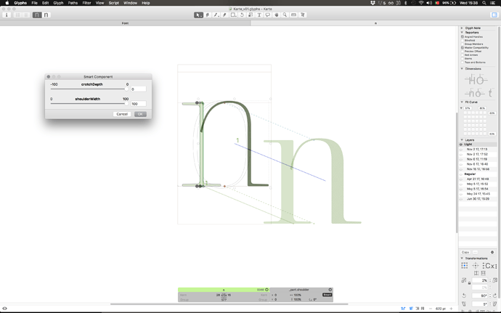Click rotate clockwise button in Transformations
Image resolution: width=501 pixels, height=313 pixels.
point(495,296)
